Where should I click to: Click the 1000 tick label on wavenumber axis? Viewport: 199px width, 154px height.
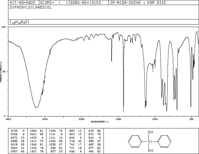(x=155, y=119)
